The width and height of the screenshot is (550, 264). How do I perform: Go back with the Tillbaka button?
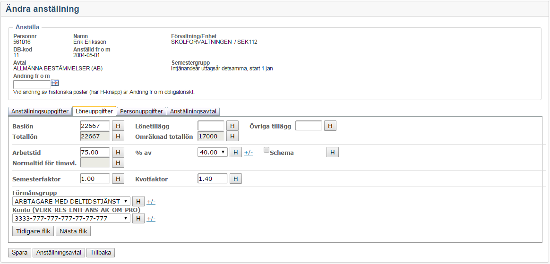point(101,253)
